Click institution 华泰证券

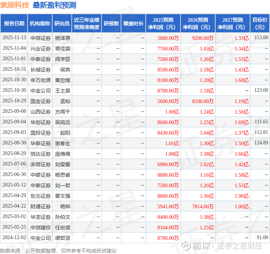tap(41, 143)
